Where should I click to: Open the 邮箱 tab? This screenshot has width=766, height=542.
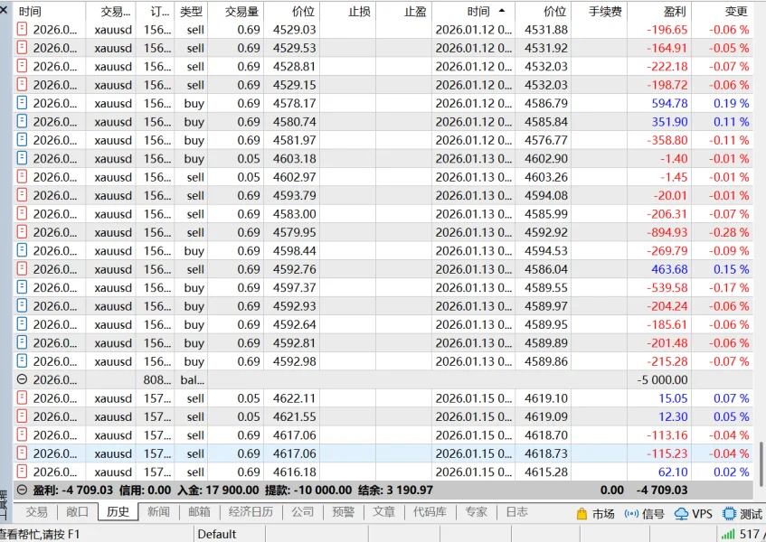click(199, 512)
